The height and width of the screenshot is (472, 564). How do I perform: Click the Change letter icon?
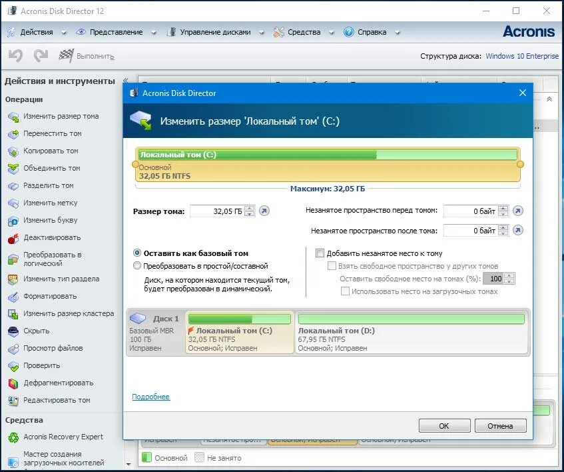coord(13,221)
